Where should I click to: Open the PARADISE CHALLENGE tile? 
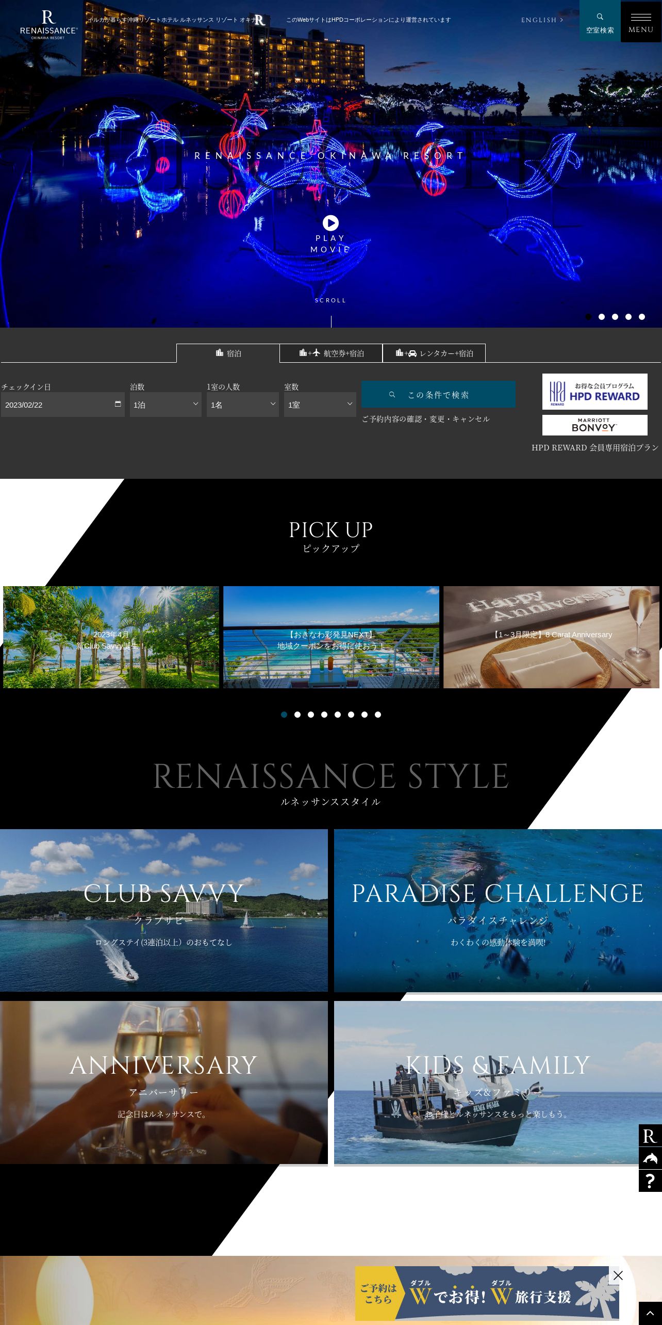click(498, 910)
